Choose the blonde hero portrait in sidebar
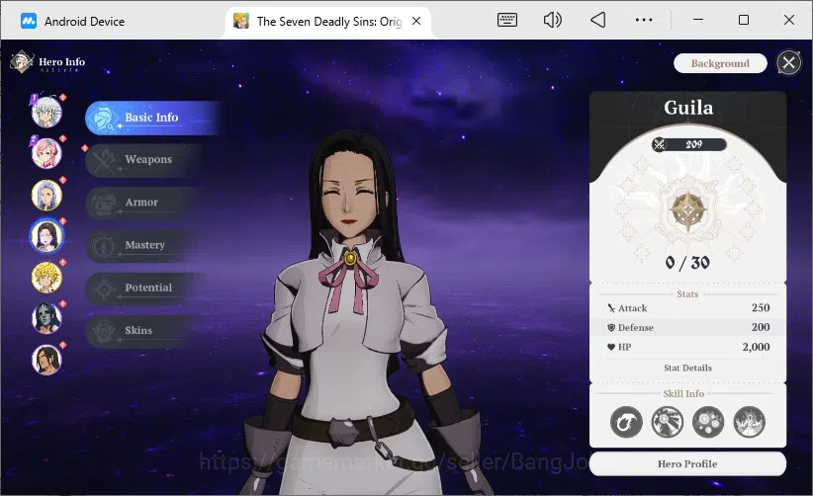813x496 pixels. pyautogui.click(x=46, y=277)
